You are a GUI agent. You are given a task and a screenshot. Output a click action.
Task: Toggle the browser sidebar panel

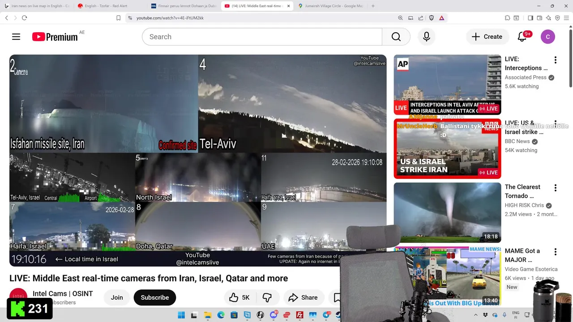[530, 18]
